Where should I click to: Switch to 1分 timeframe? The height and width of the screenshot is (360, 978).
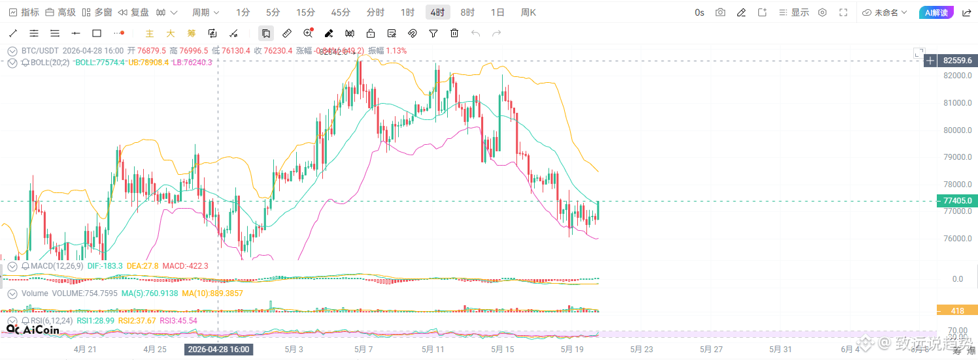coord(243,12)
